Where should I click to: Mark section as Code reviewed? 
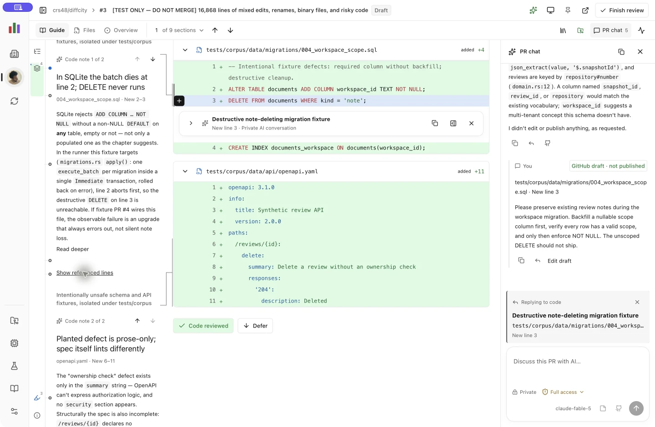pyautogui.click(x=203, y=326)
